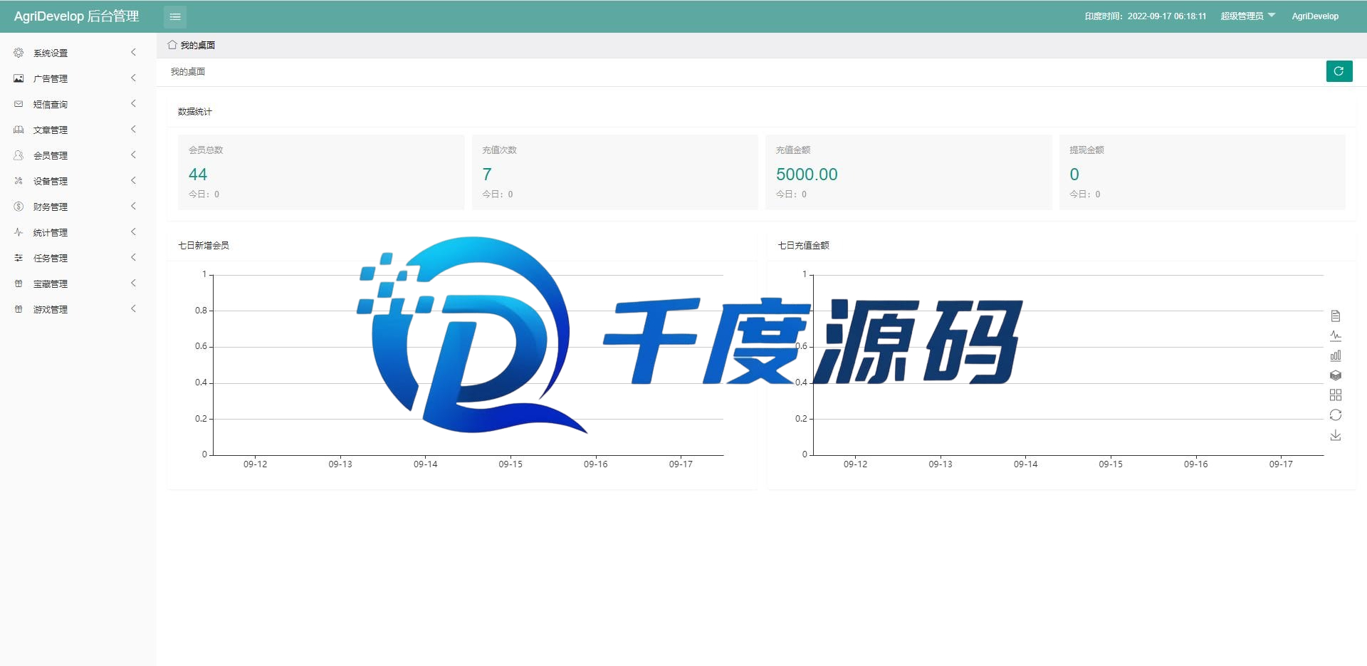Click the 系统设置 gear icon
The height and width of the screenshot is (666, 1367).
(19, 53)
